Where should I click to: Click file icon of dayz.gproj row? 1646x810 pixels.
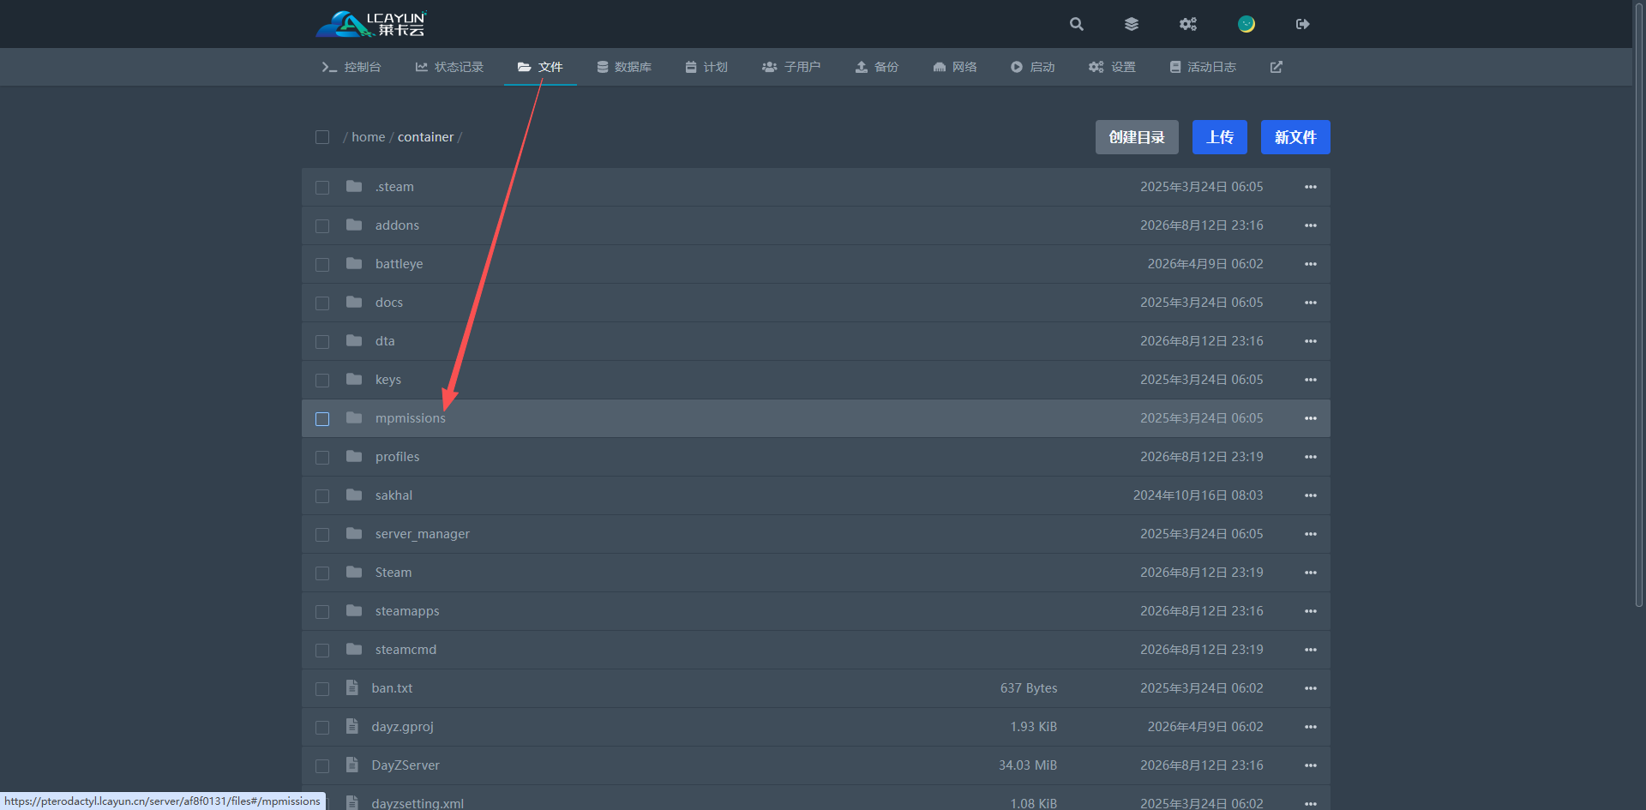351,726
